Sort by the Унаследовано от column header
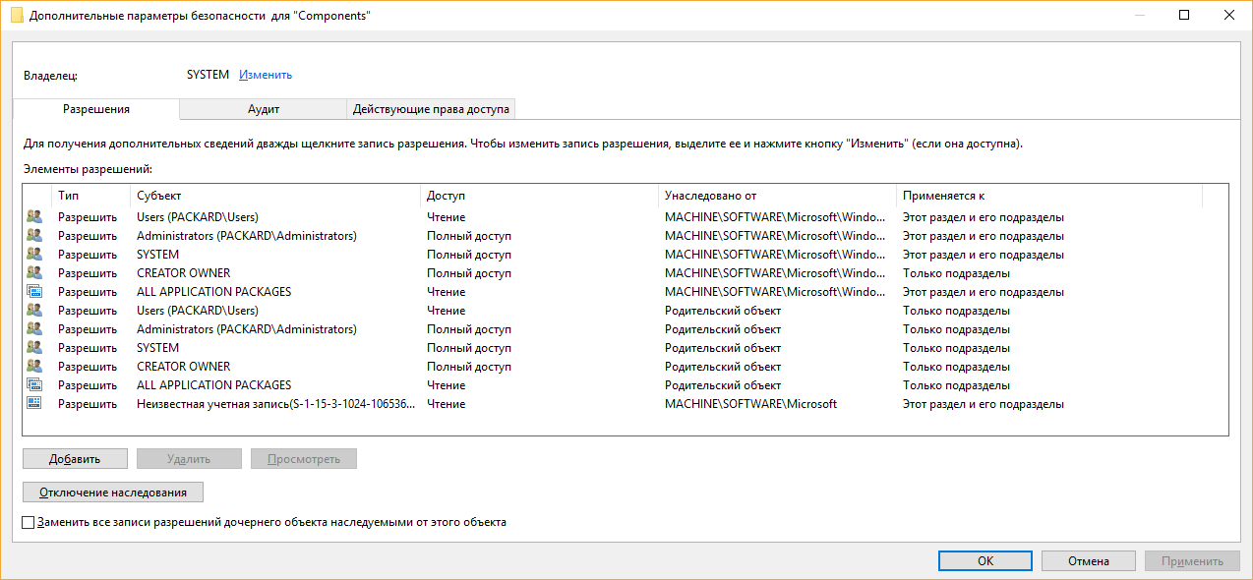This screenshot has height=580, width=1253. click(x=777, y=196)
